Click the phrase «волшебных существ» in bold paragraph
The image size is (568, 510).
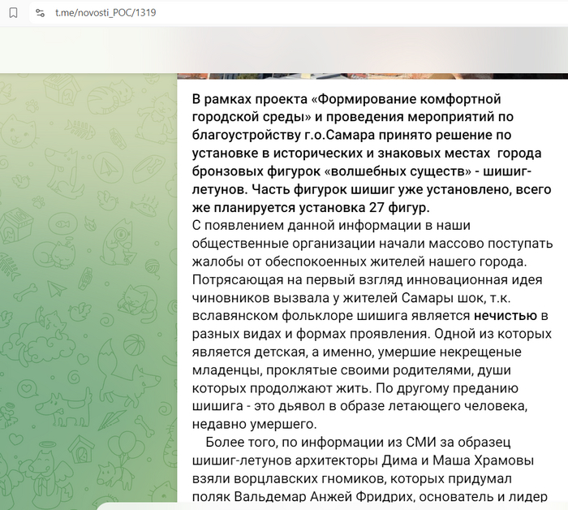click(x=399, y=171)
